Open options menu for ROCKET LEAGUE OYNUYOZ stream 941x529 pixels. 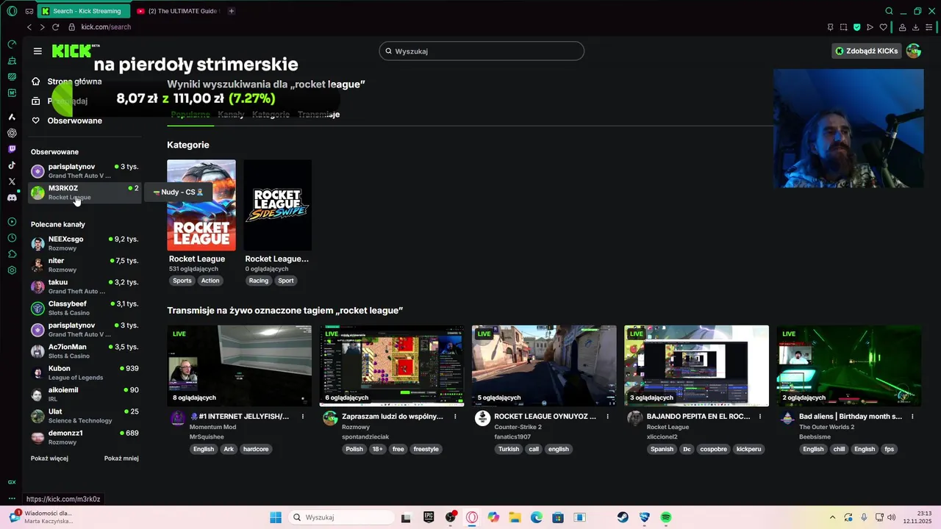click(x=607, y=417)
